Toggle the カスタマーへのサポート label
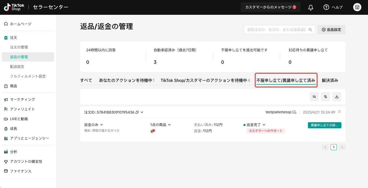 click(x=265, y=131)
